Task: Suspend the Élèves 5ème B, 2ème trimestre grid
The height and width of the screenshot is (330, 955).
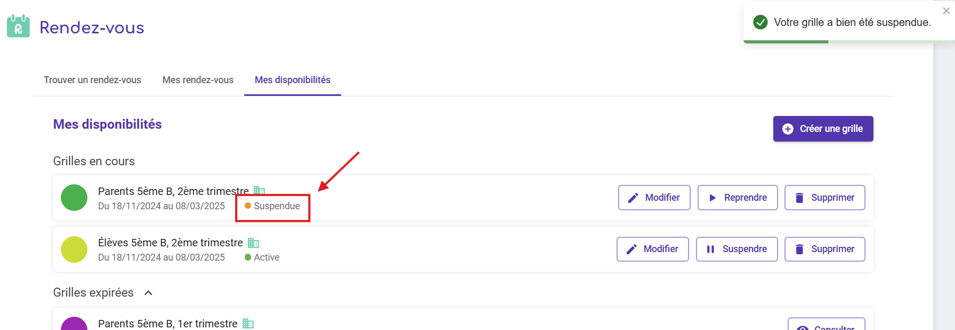Action: [737, 249]
